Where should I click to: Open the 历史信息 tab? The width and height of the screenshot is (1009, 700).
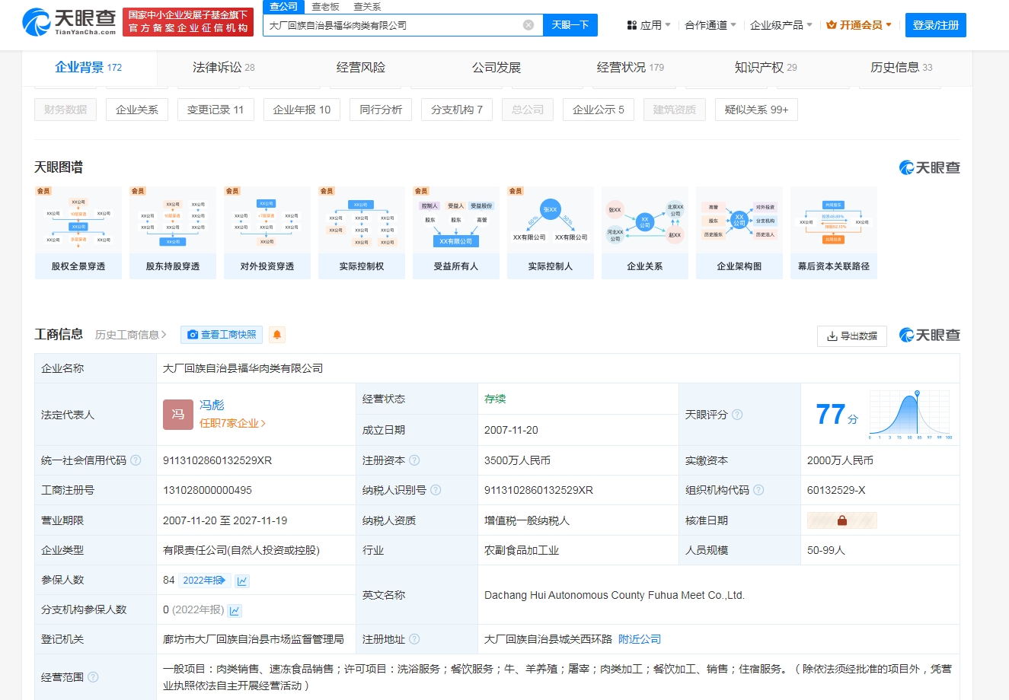pos(902,68)
